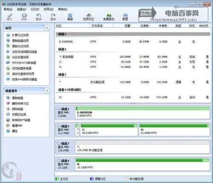Collapse the 磁盘操作 panel with its chevron
The height and width of the screenshot is (183, 213).
(x=47, y=91)
